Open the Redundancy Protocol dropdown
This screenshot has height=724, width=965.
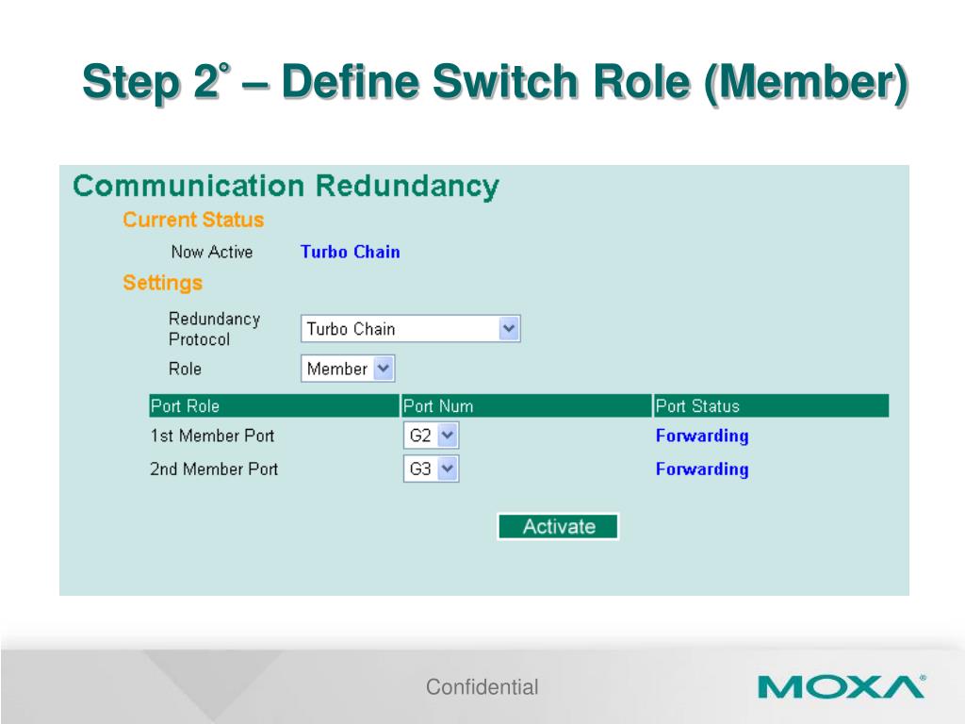tap(411, 329)
